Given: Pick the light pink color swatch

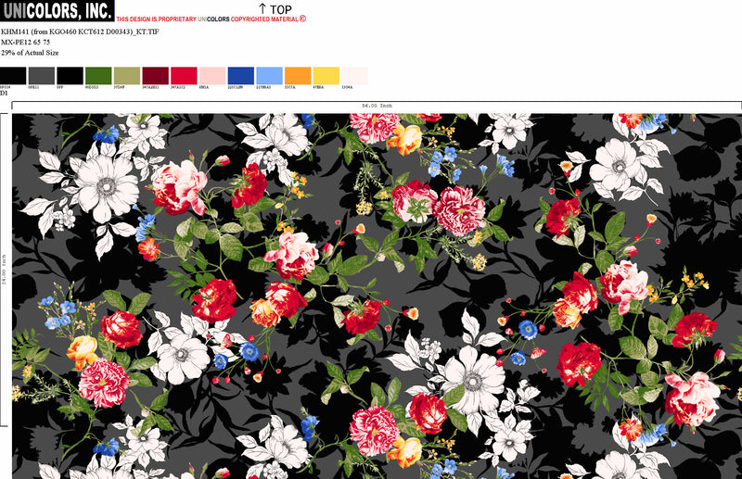Looking at the screenshot, I should (x=212, y=76).
